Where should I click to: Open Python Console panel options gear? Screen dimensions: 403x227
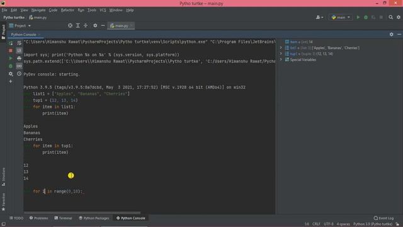click(x=391, y=34)
